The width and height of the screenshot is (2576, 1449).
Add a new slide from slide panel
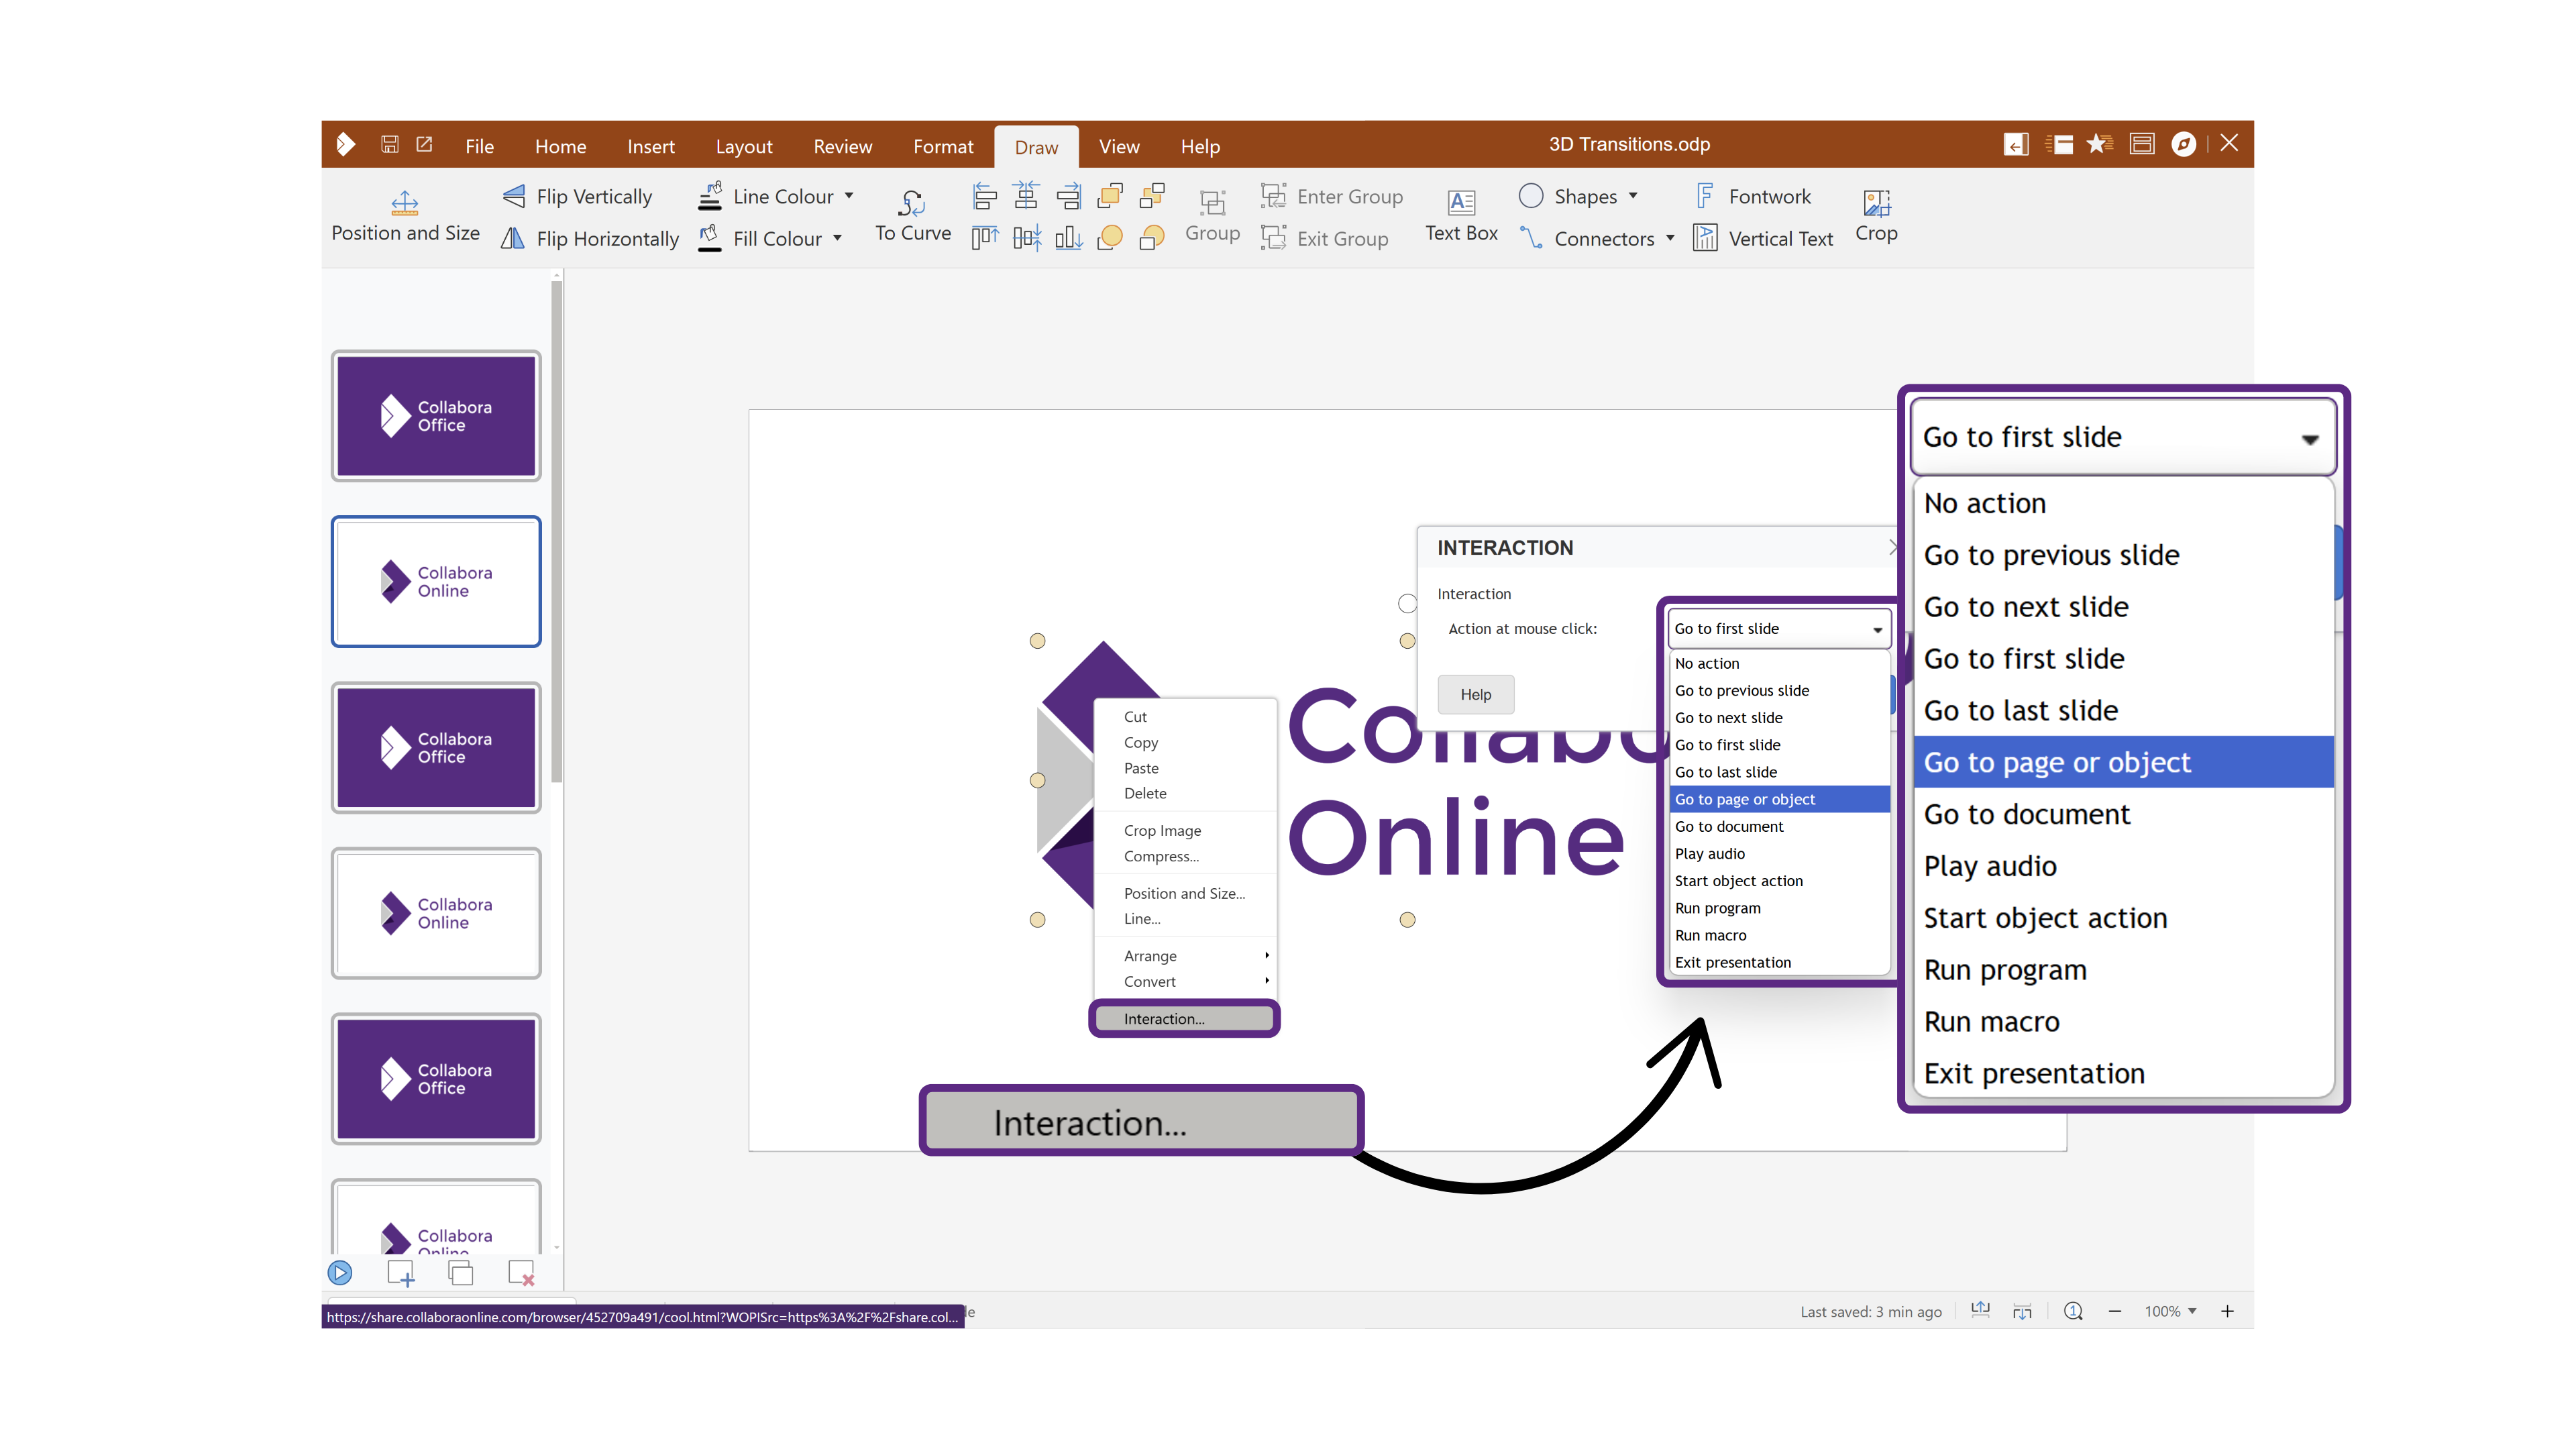point(401,1273)
